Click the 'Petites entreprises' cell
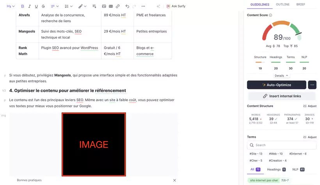The width and height of the screenshot is (320, 185). (x=153, y=34)
